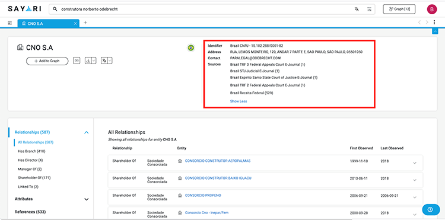The image size is (445, 220).
Task: Click the download icon under CNO S.A
Action: coord(88,60)
